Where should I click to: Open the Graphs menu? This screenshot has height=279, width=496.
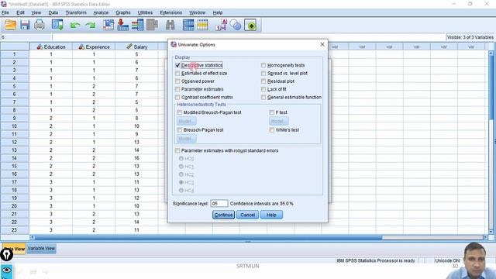(x=123, y=12)
